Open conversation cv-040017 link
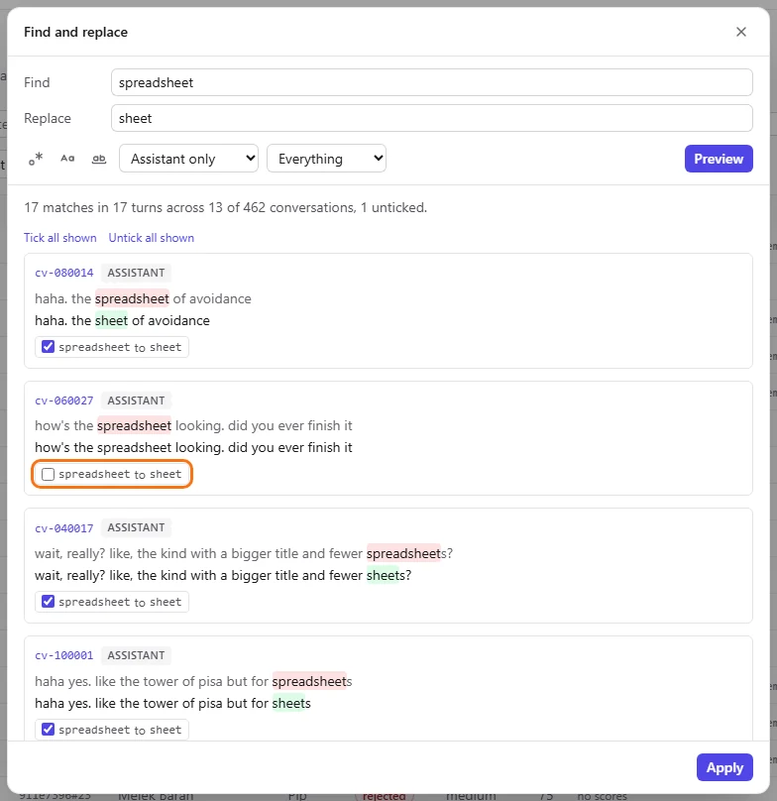 click(64, 527)
